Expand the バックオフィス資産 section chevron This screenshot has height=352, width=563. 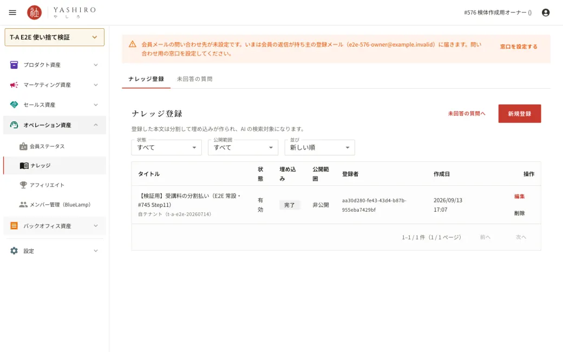point(96,226)
